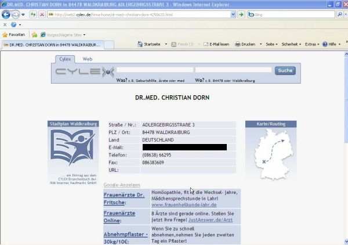Click the CYLEX logo
Viewport: 348px width, 245px height.
pyautogui.click(x=85, y=72)
